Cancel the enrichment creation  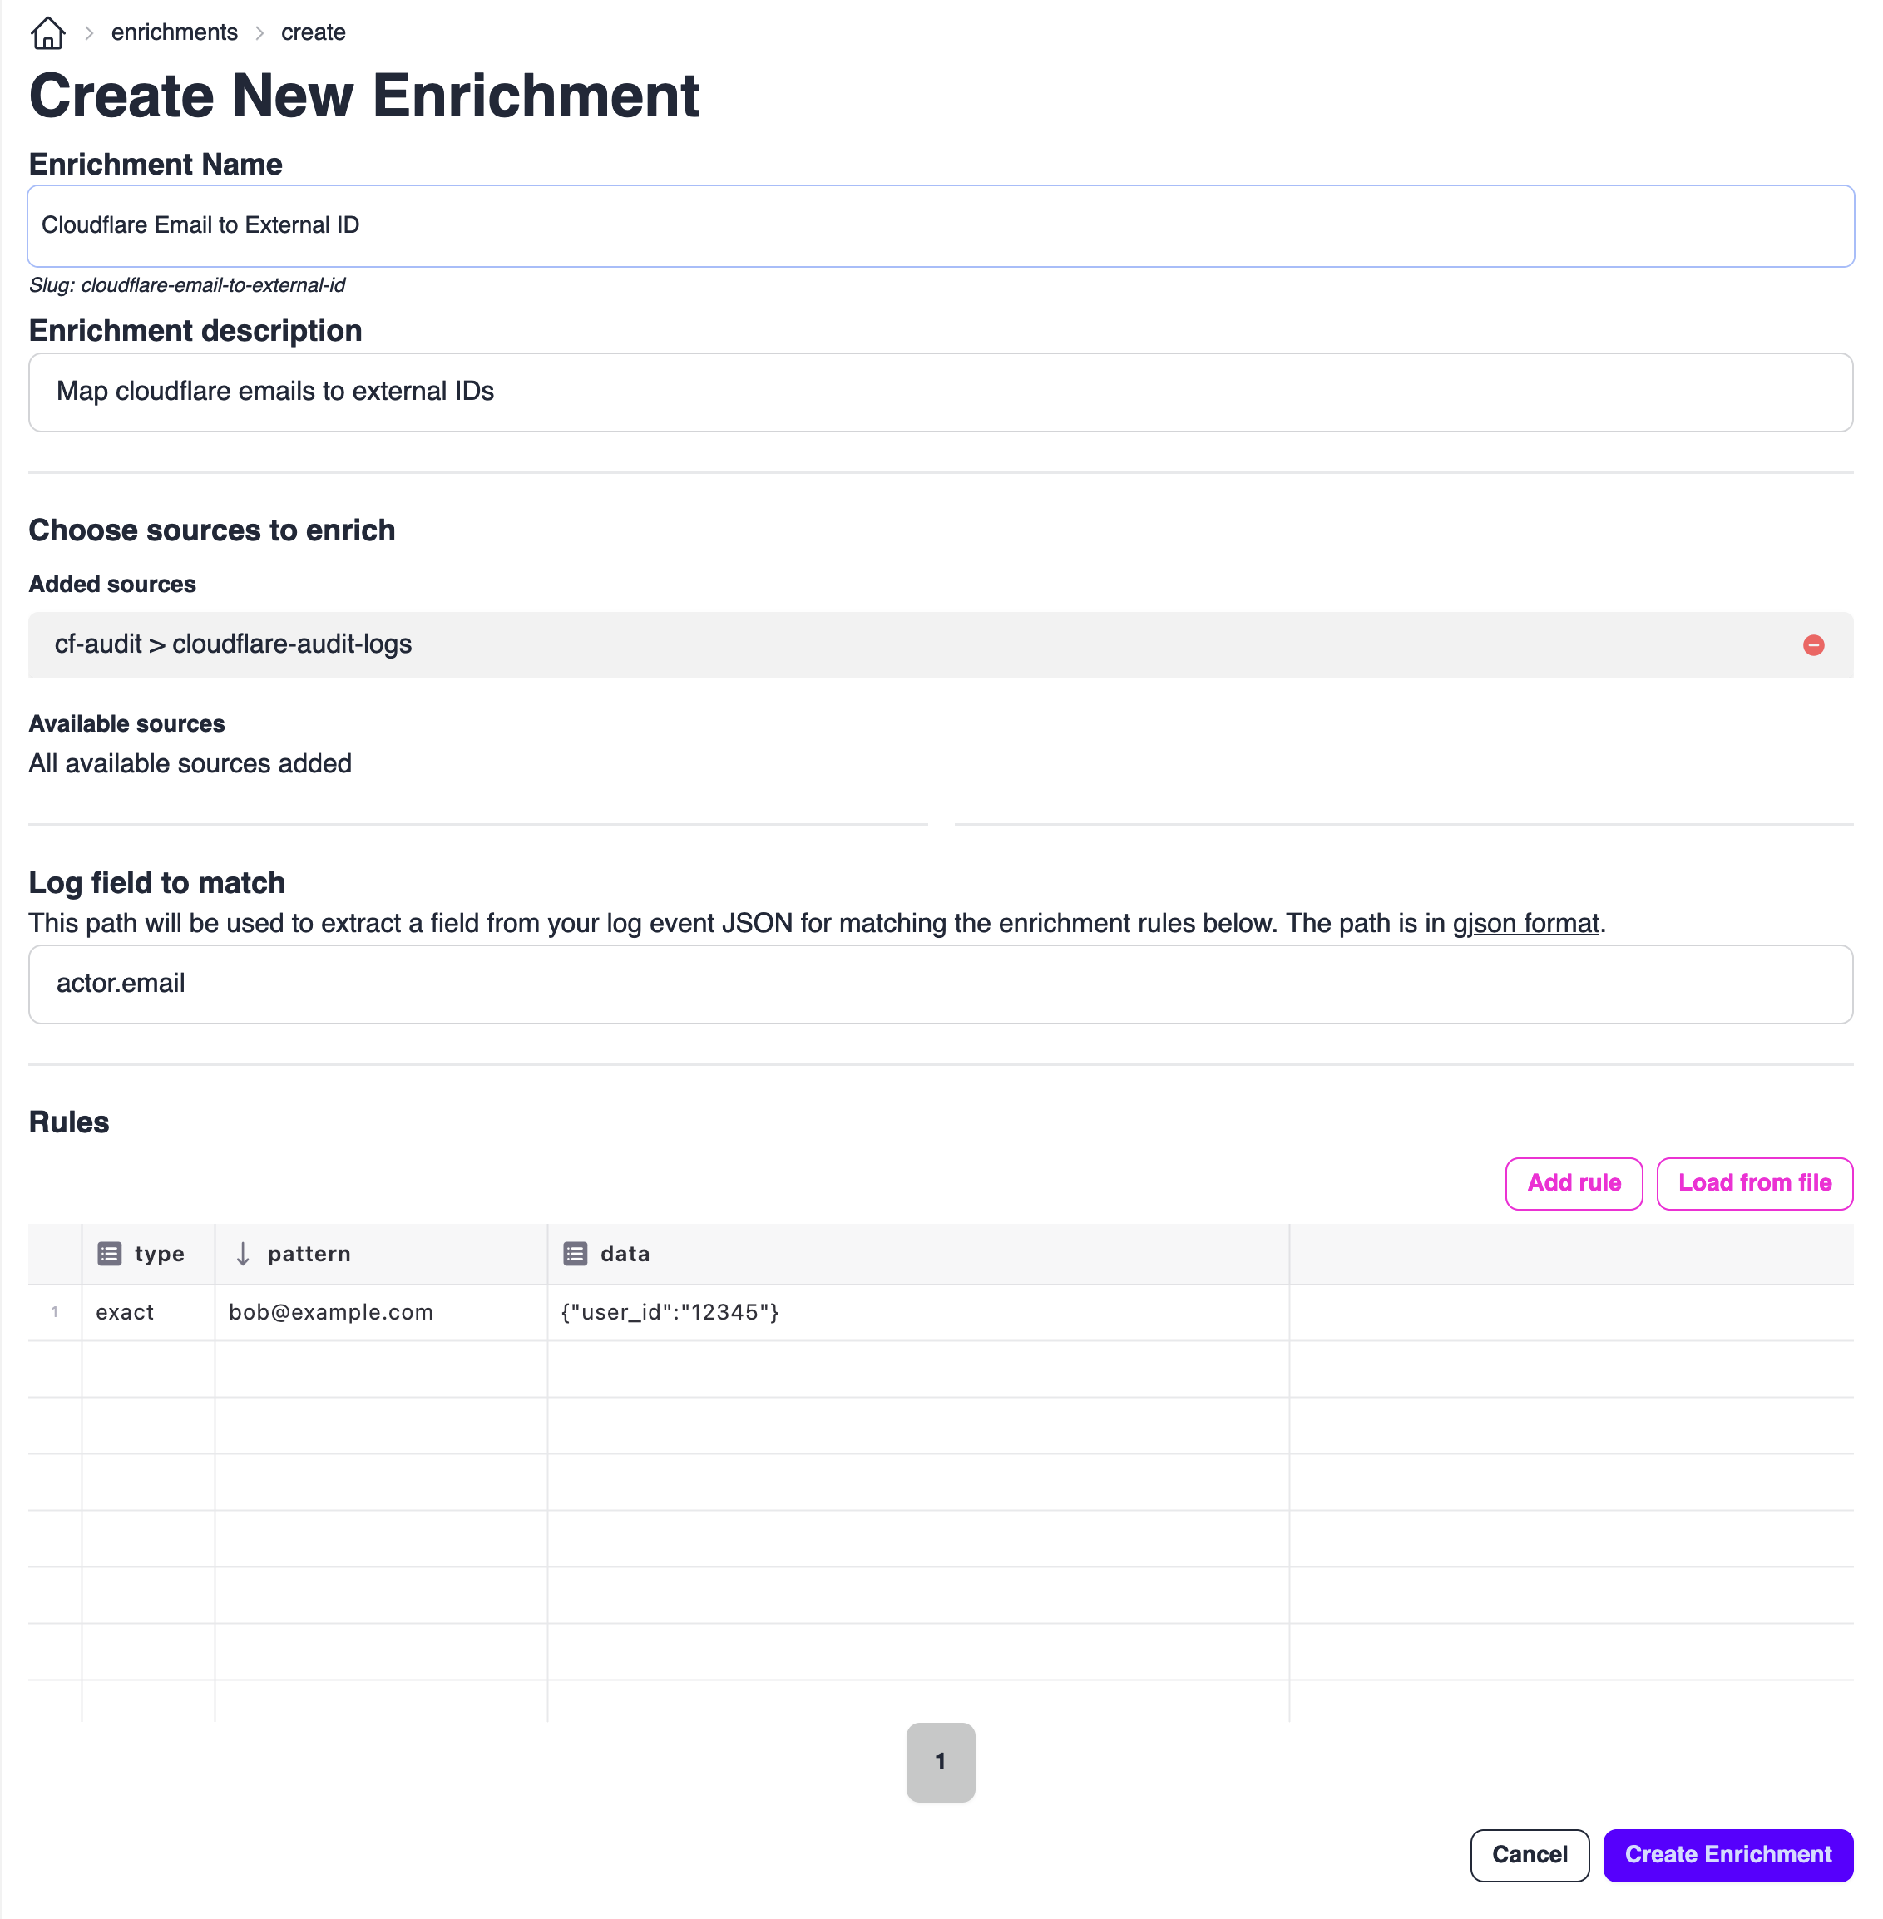tap(1529, 1855)
